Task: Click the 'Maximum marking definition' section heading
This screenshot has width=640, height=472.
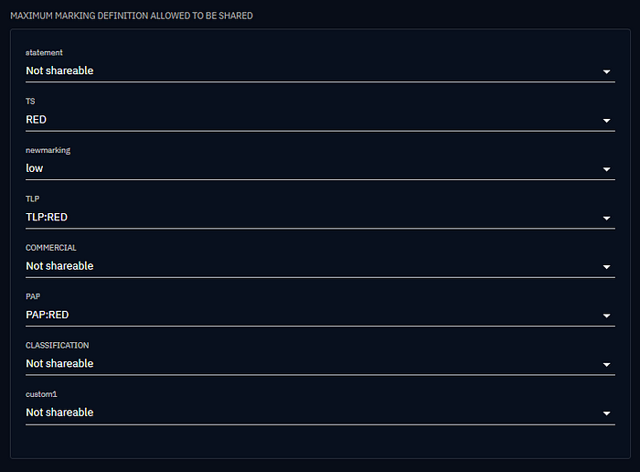Action: click(132, 16)
